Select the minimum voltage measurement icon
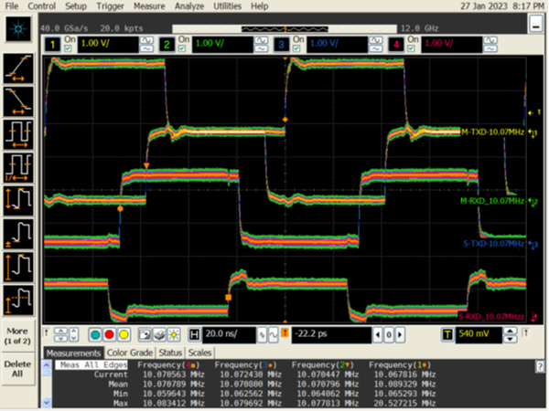The image size is (549, 411). (18, 234)
